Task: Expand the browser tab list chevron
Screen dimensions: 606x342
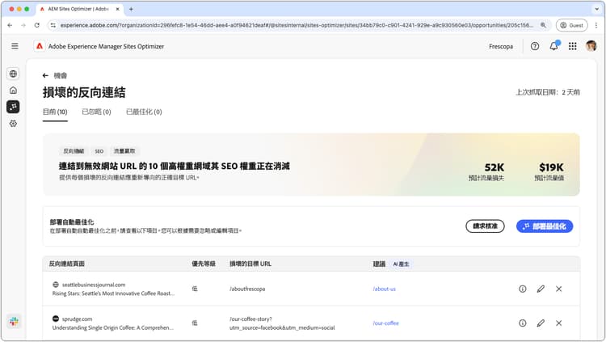Action: click(597, 9)
